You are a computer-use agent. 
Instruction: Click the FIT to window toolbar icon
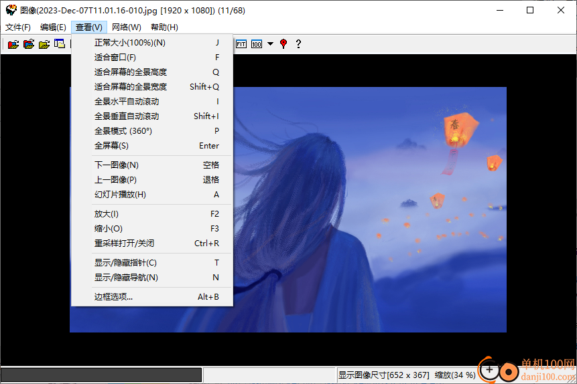pyautogui.click(x=241, y=44)
